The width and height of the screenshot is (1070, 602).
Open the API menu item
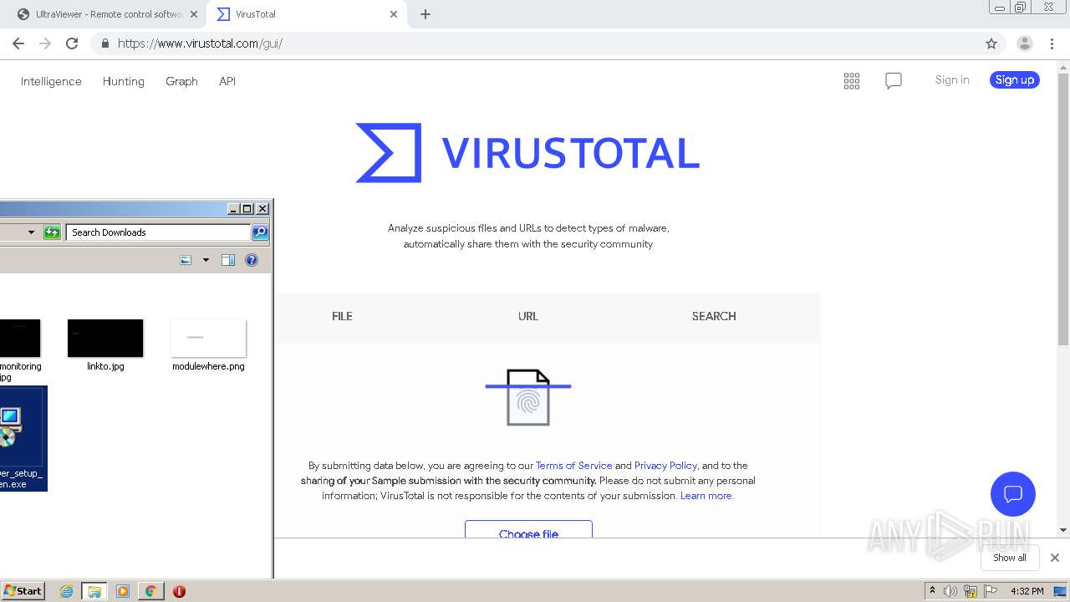click(227, 81)
